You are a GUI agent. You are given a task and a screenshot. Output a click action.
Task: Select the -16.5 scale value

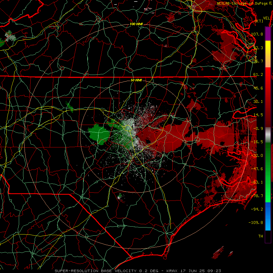(x=257, y=142)
